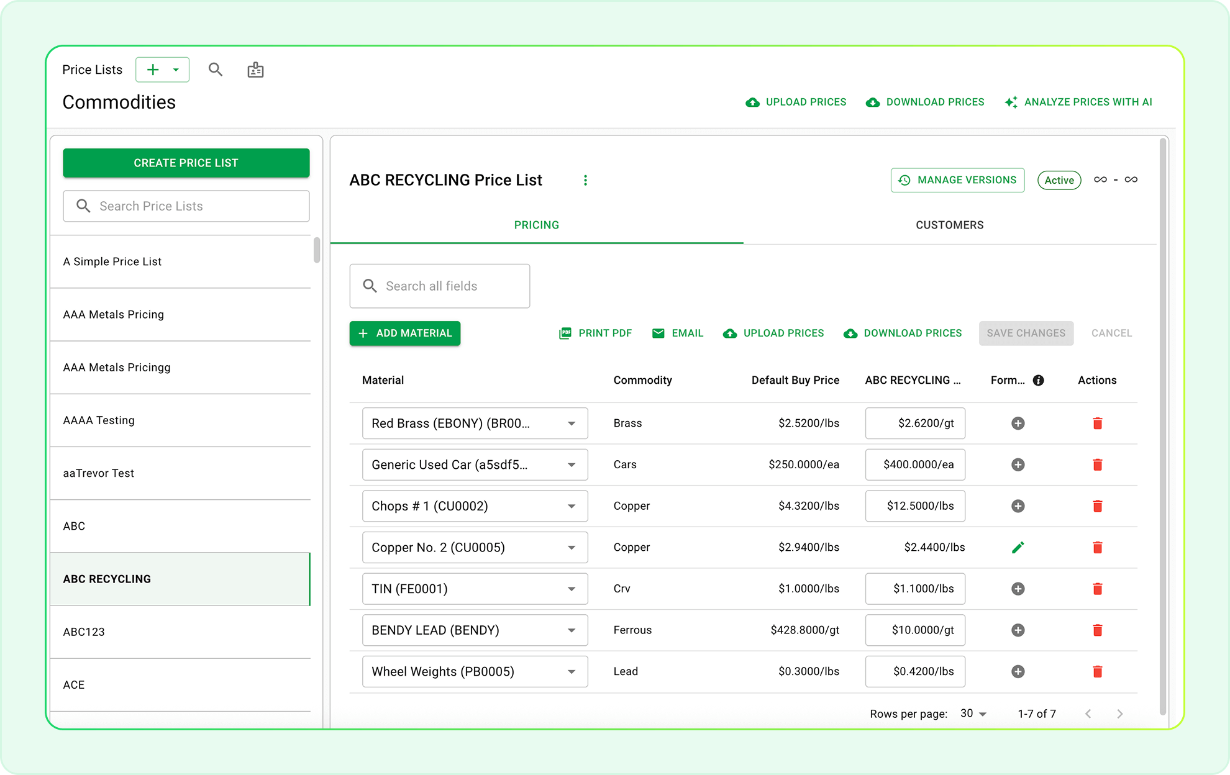Expand the Chops # 1 material dropdown
The width and height of the screenshot is (1230, 775).
pos(571,506)
